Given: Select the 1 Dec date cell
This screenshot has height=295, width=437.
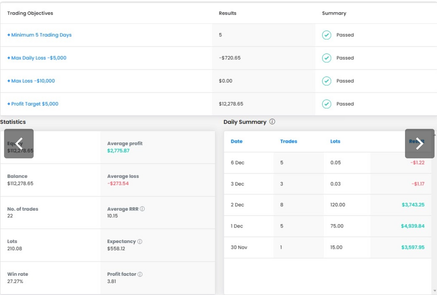Looking at the screenshot, I should 236,226.
